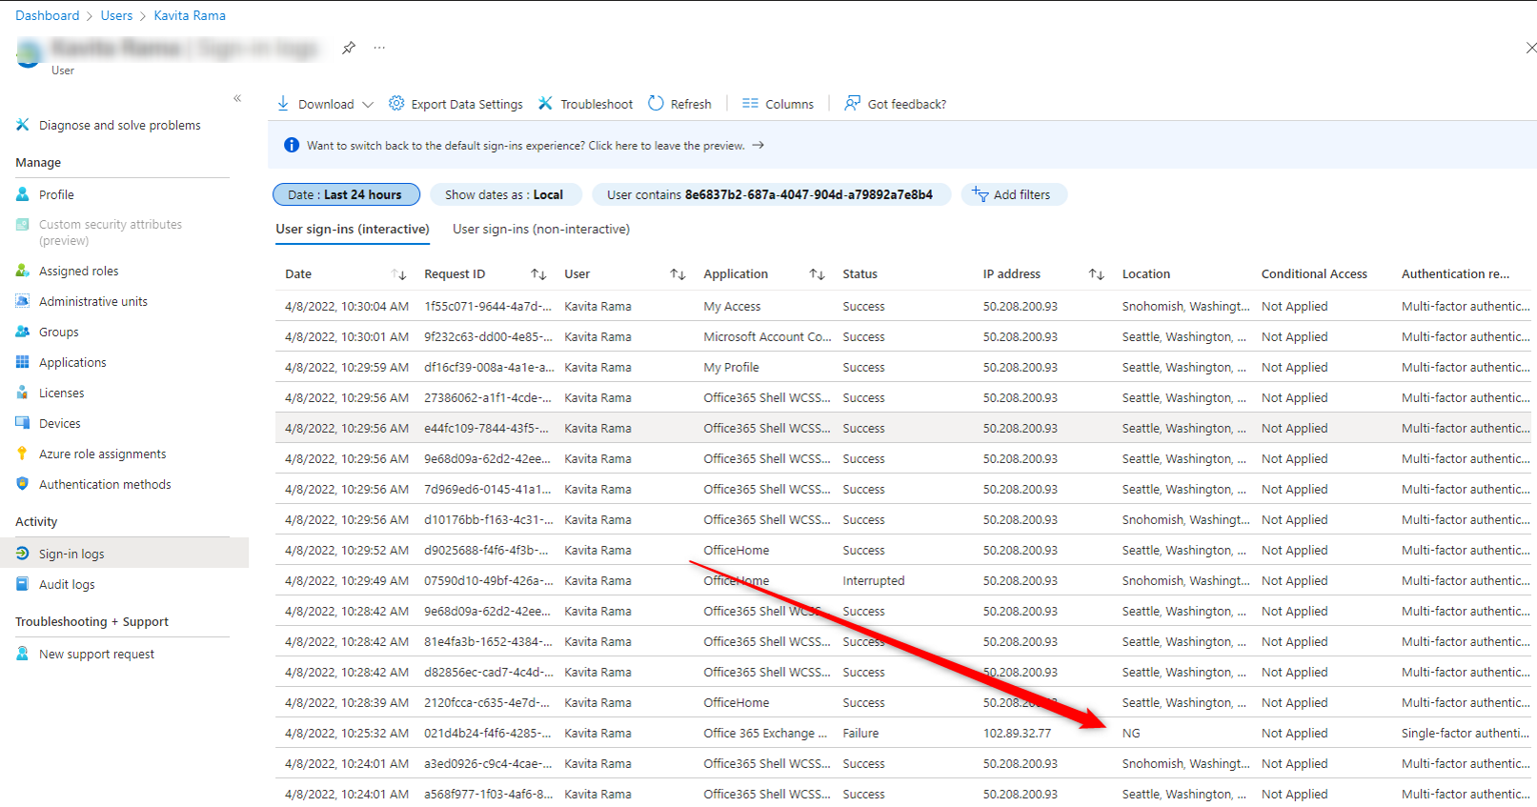1537x807 pixels.
Task: Open the failed Office 365 Exchange sign-in row
Action: pos(759,733)
